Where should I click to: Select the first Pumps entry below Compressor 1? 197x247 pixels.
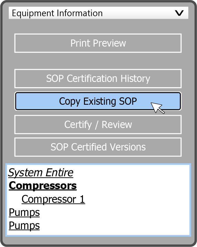tap(24, 212)
